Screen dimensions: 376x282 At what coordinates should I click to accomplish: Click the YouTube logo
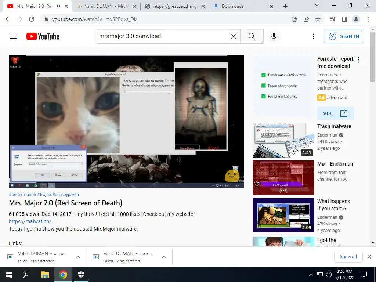pyautogui.click(x=43, y=36)
